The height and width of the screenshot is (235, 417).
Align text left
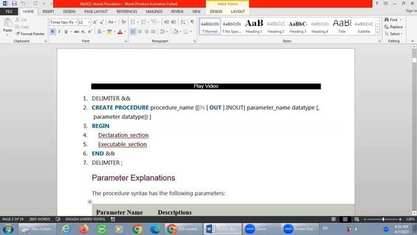[x=133, y=32]
